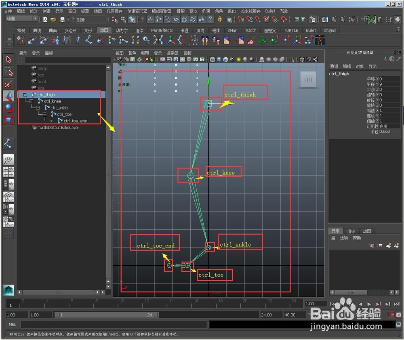404x340 pixels.
Task: Click the 前 view cube face
Action: coord(308,79)
